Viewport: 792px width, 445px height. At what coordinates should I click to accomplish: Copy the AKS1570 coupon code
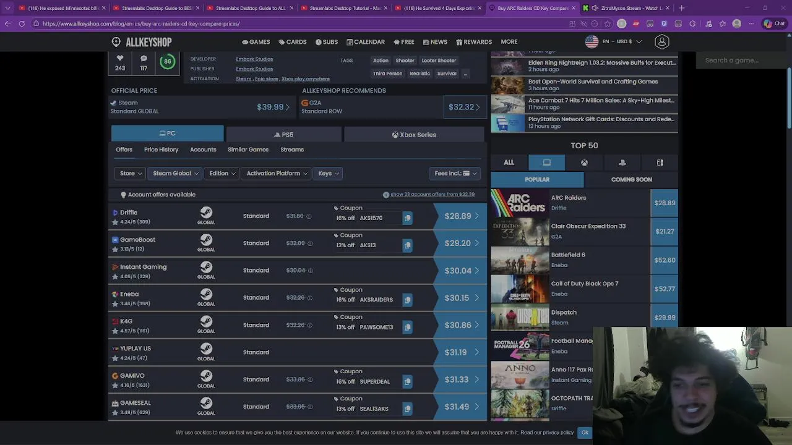407,218
